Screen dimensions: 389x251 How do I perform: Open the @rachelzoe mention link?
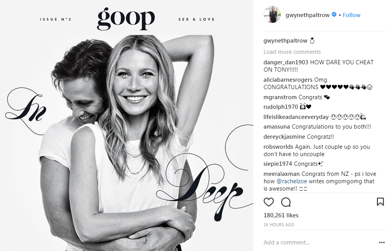point(292,181)
